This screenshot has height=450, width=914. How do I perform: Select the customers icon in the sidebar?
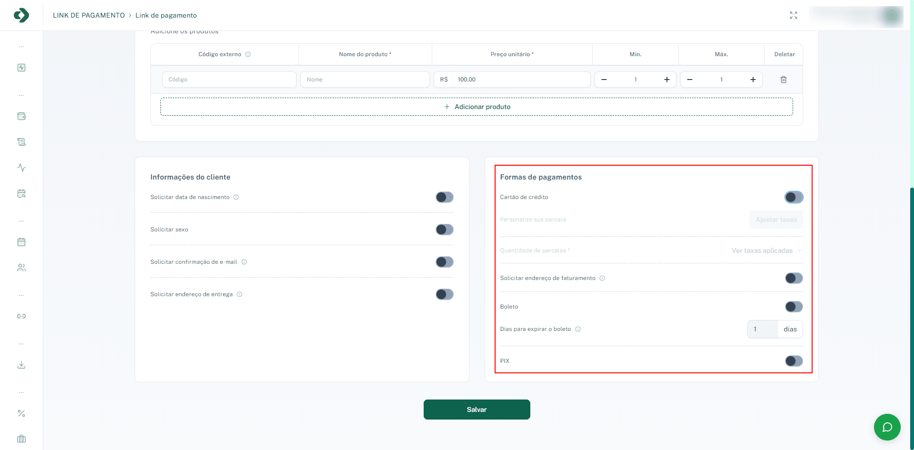pyautogui.click(x=21, y=267)
